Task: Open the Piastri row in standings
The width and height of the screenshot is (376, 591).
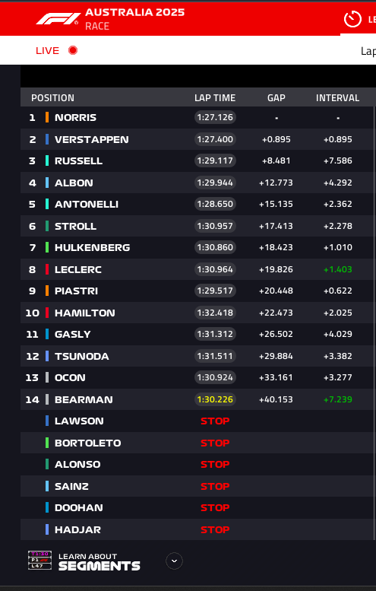Action: [197, 291]
